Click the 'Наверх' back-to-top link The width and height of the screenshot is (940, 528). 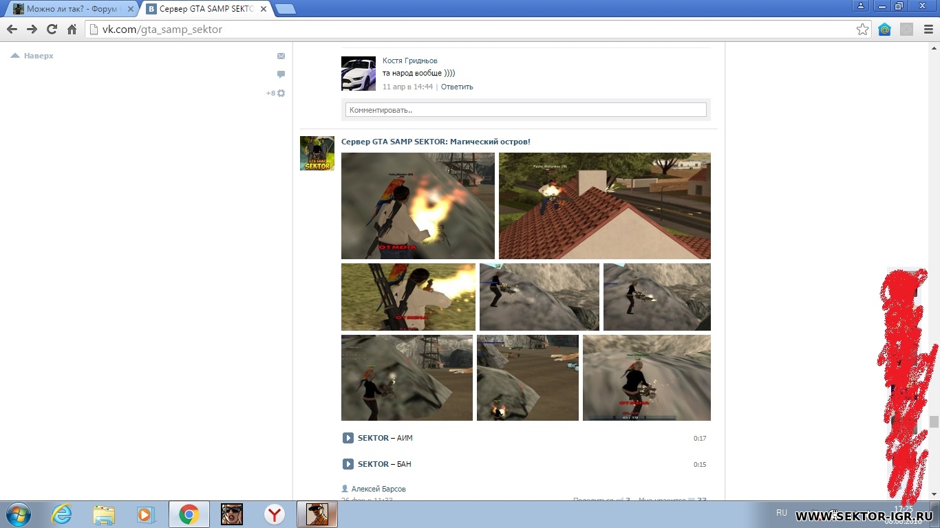click(32, 56)
